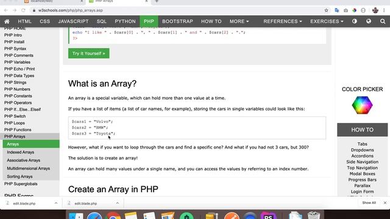390x219 pixels.
Task: Open PHP Superglobals in sidebar
Action: (x=21, y=184)
